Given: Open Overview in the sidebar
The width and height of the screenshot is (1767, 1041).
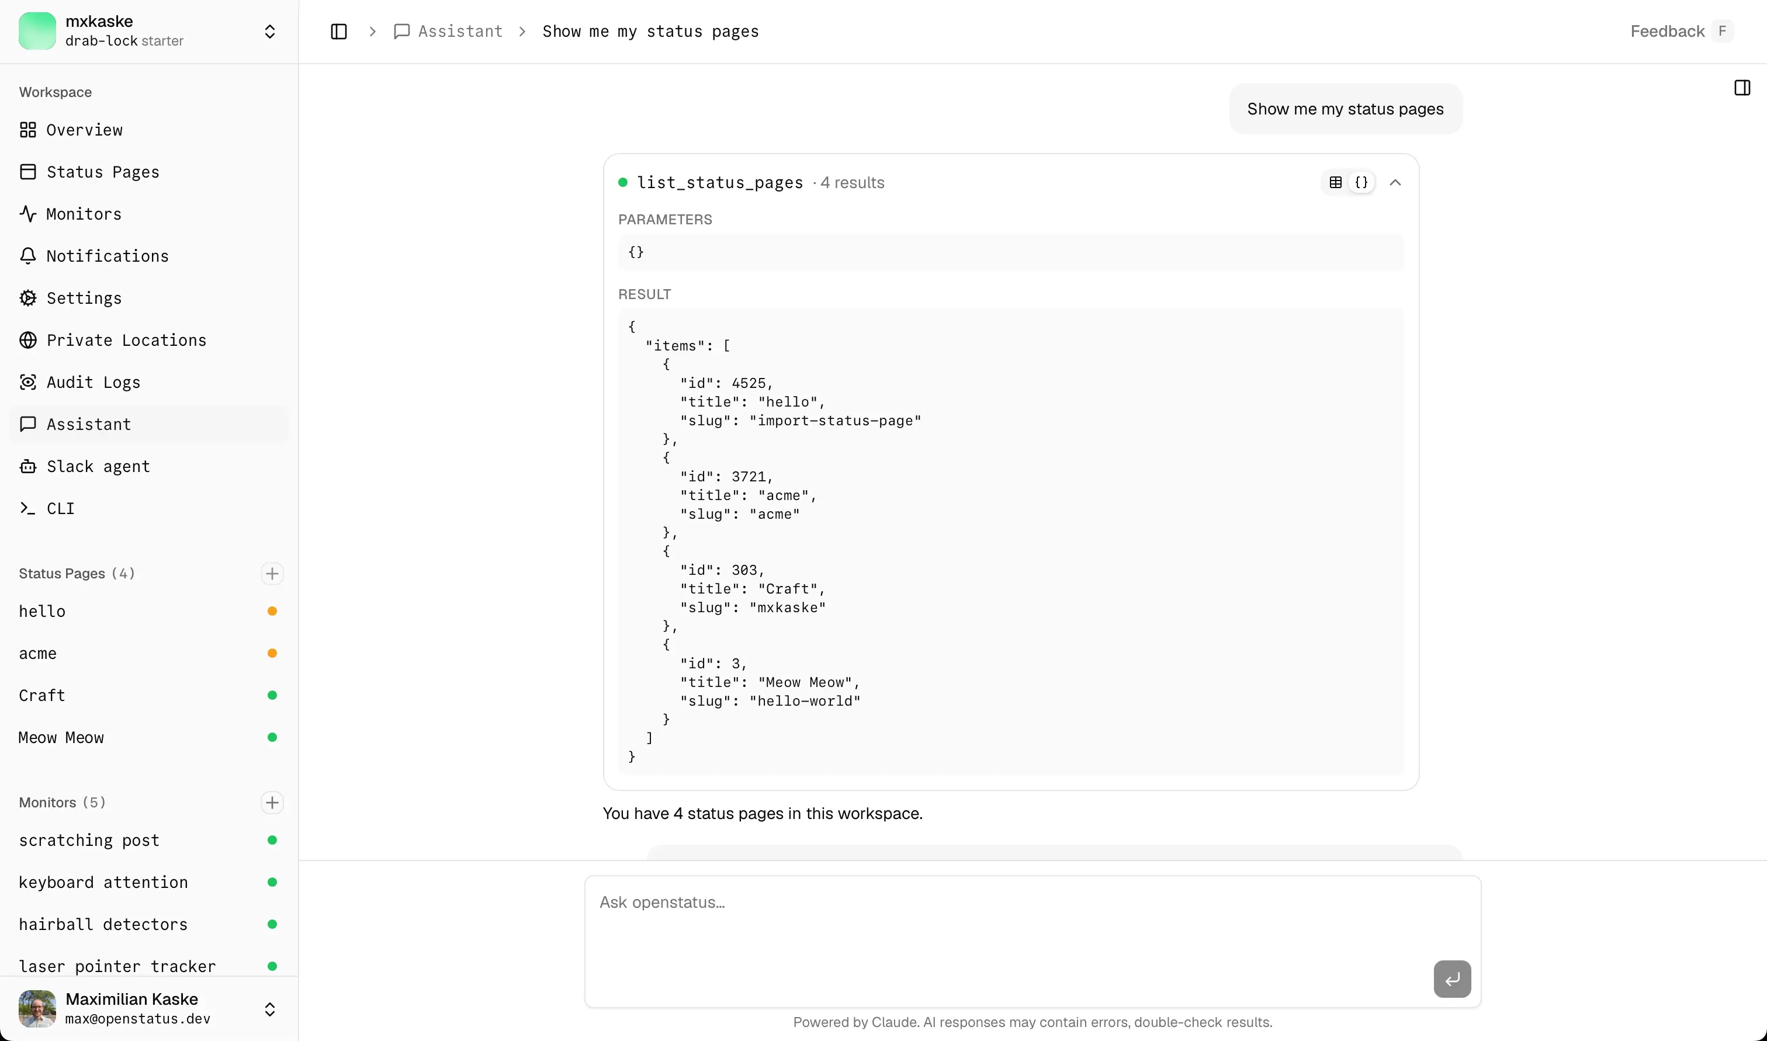Looking at the screenshot, I should click(149, 130).
